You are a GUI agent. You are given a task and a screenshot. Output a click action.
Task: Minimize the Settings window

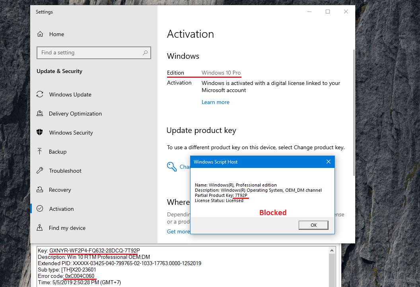pos(309,12)
